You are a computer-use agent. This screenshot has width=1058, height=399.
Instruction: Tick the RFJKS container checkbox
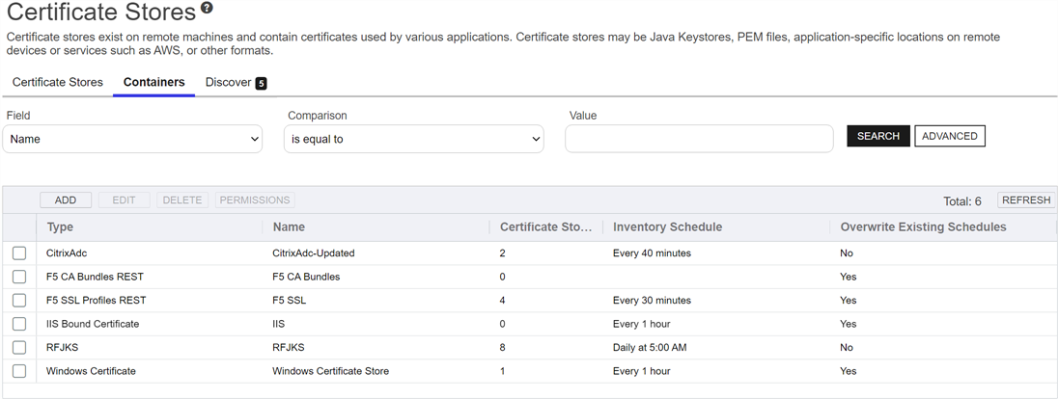coord(19,347)
